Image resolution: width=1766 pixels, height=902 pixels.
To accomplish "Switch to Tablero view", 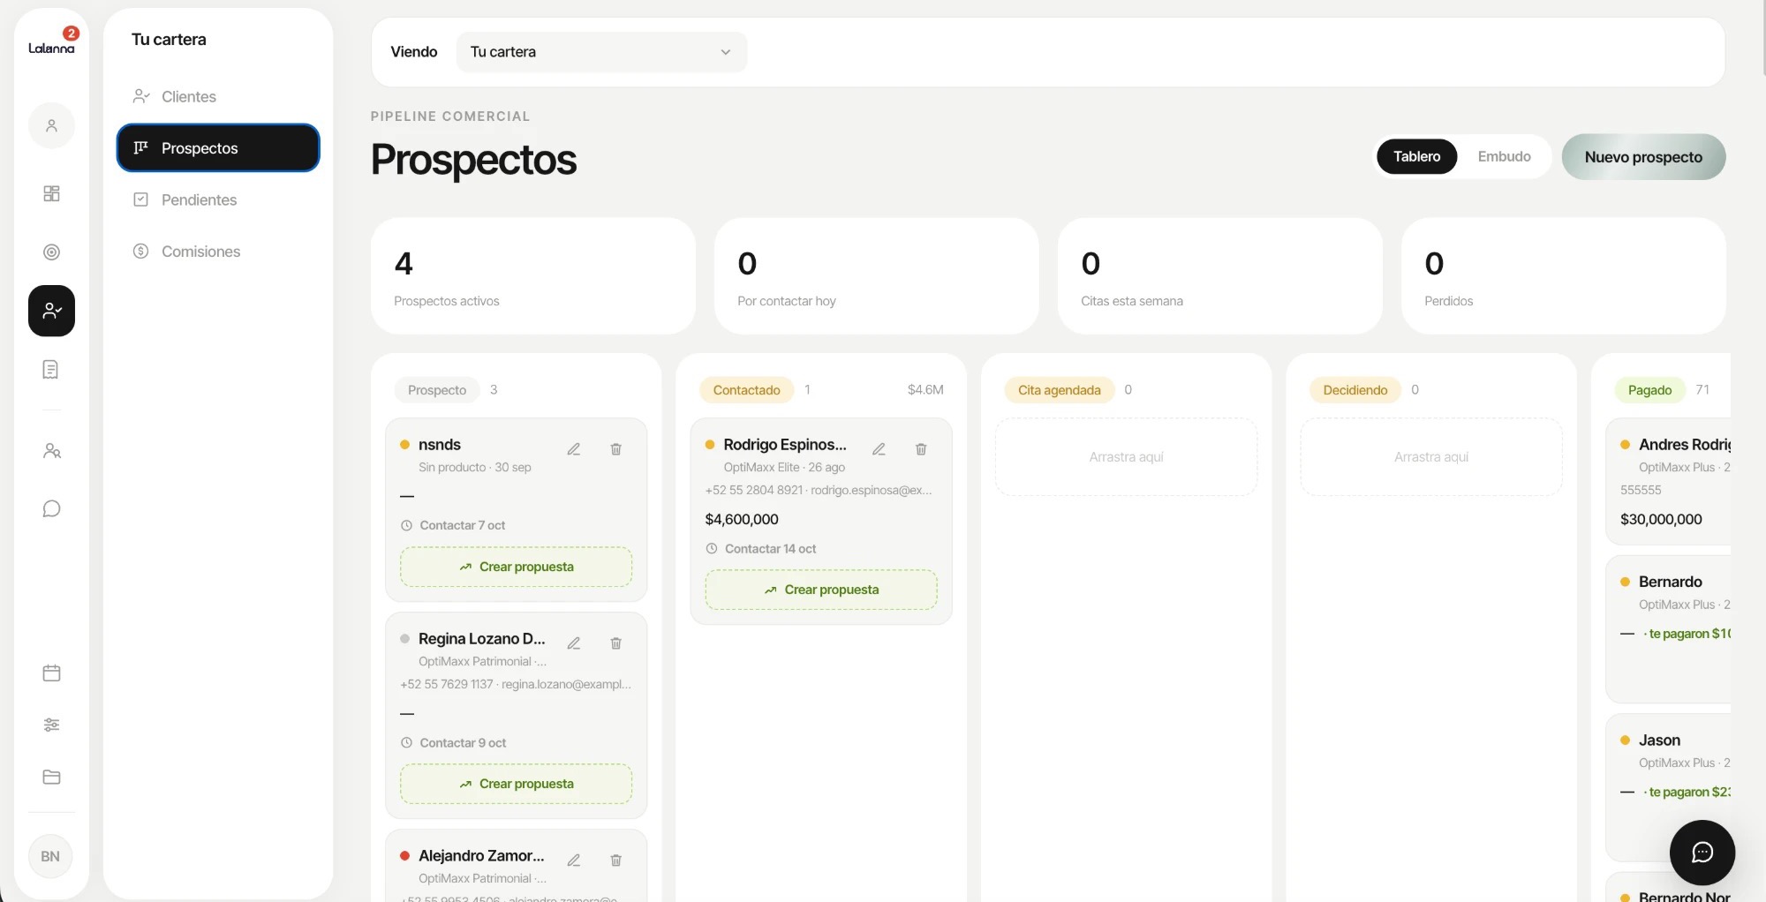I will tap(1416, 156).
